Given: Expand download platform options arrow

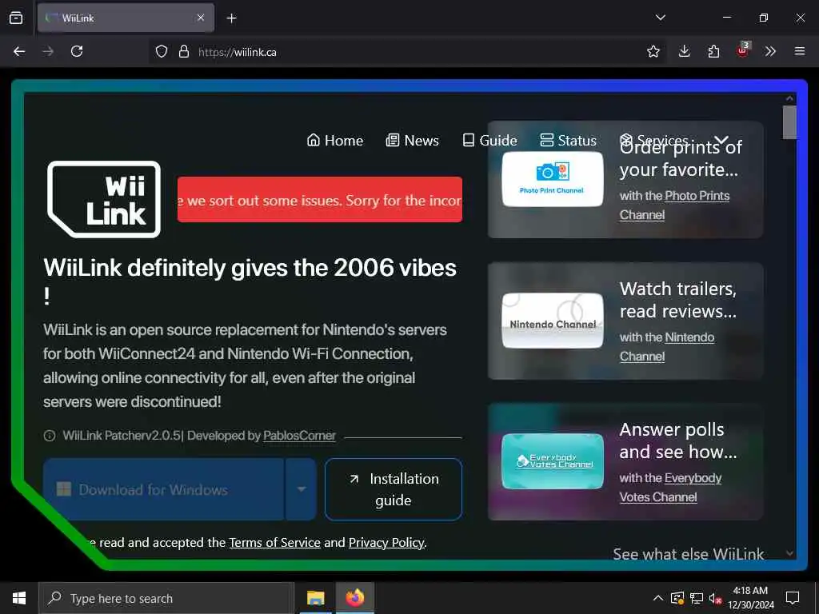Looking at the screenshot, I should pos(302,489).
